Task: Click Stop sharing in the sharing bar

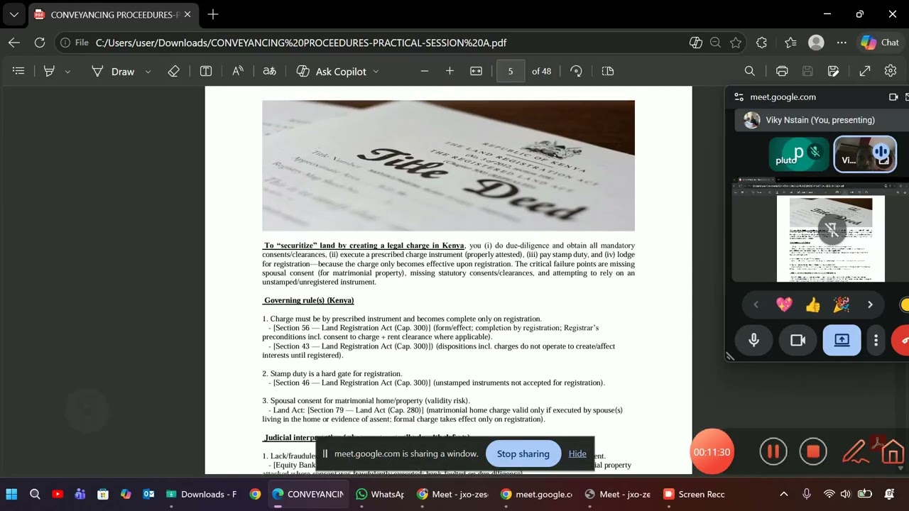Action: pyautogui.click(x=523, y=454)
